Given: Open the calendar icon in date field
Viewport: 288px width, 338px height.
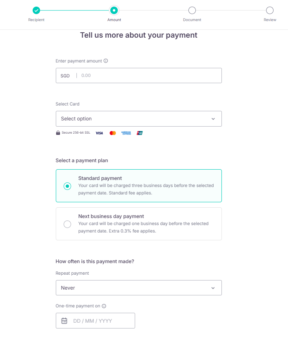Looking at the screenshot, I should [x=64, y=321].
